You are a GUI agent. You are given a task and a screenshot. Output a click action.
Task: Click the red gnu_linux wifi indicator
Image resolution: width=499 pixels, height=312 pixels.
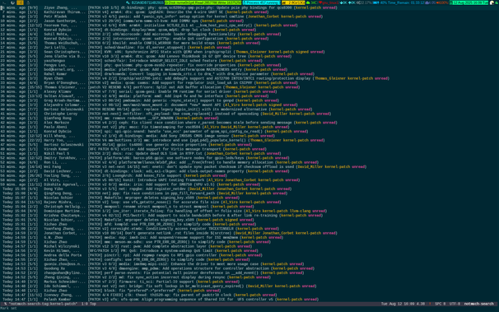pyautogui.click(x=329, y=2)
